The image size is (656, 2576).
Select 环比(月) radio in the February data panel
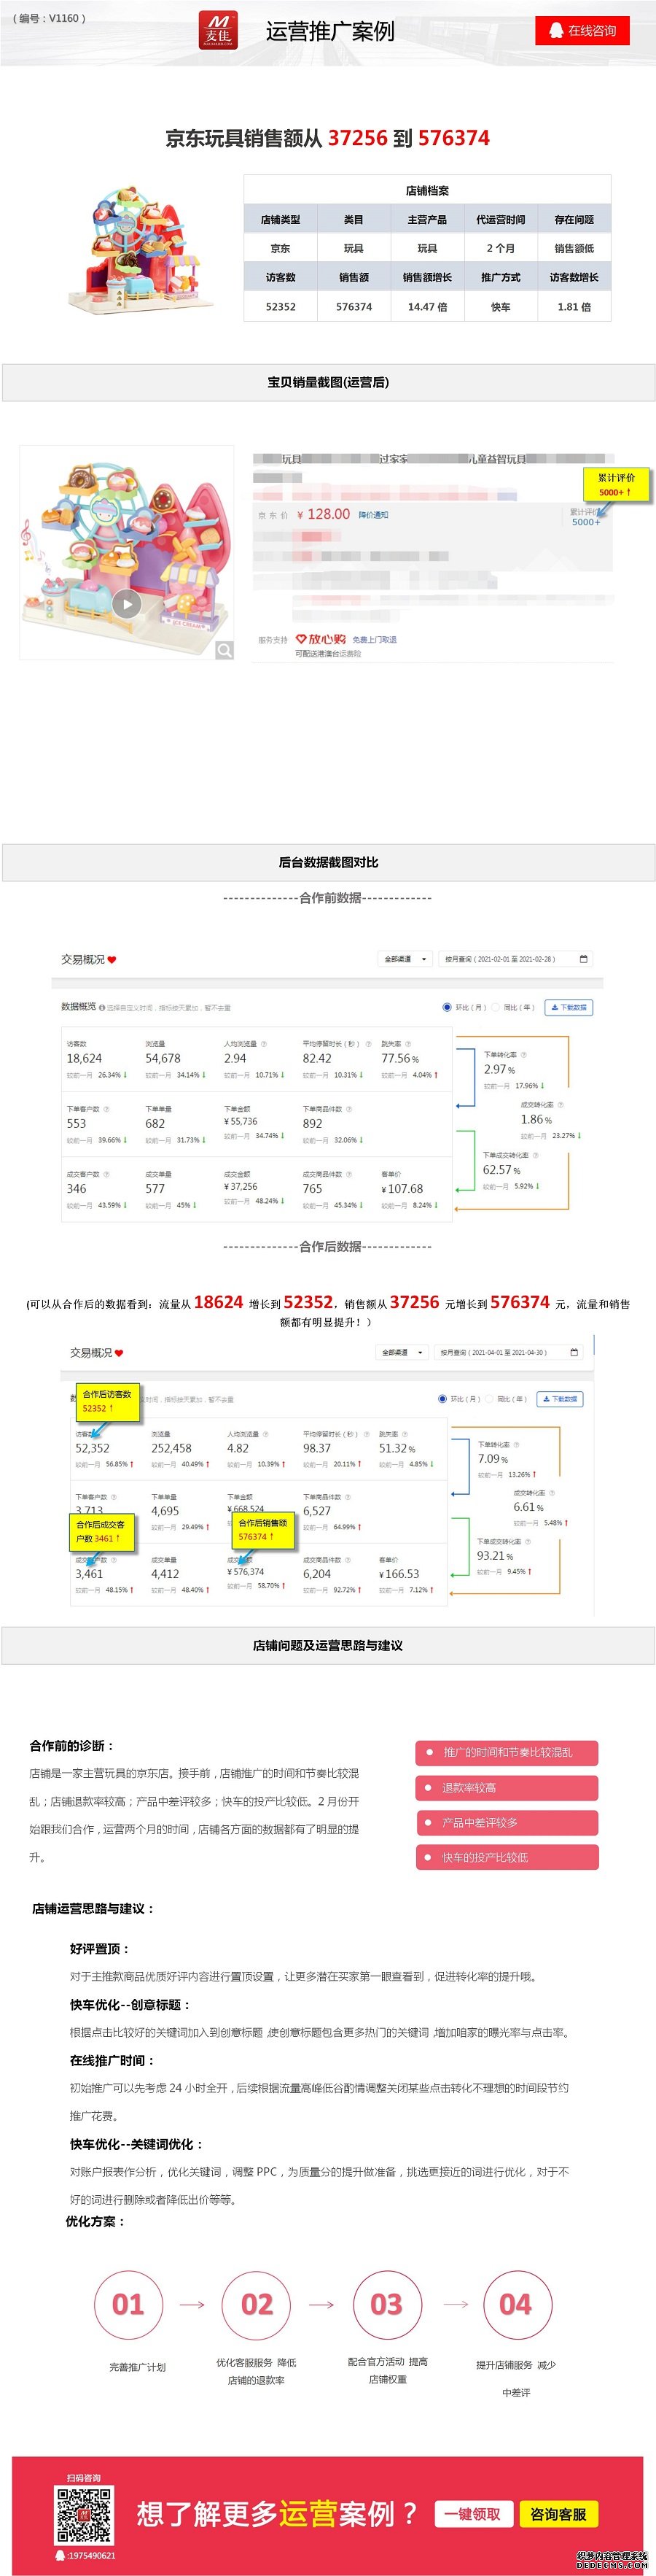pyautogui.click(x=446, y=1007)
